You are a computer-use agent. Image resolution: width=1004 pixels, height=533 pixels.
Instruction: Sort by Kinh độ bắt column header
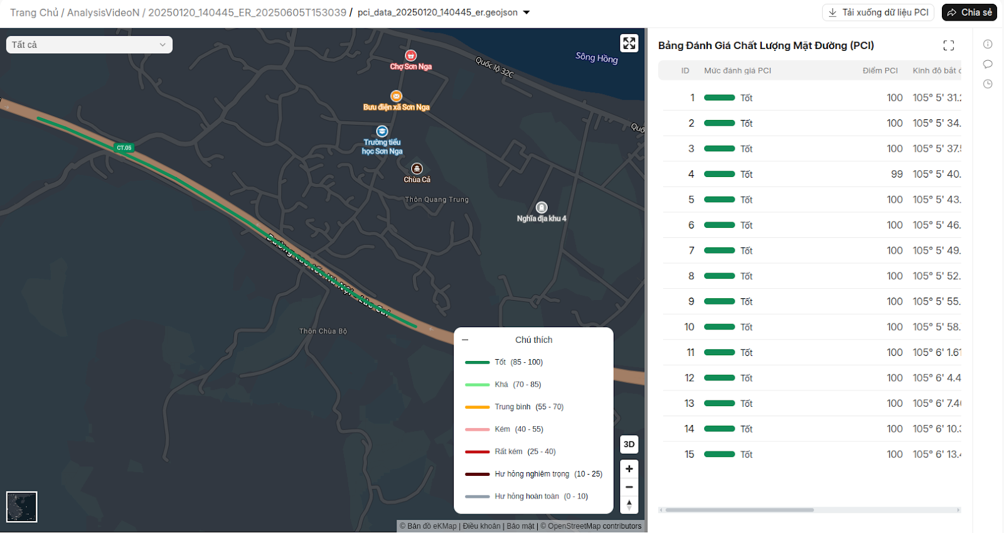937,70
